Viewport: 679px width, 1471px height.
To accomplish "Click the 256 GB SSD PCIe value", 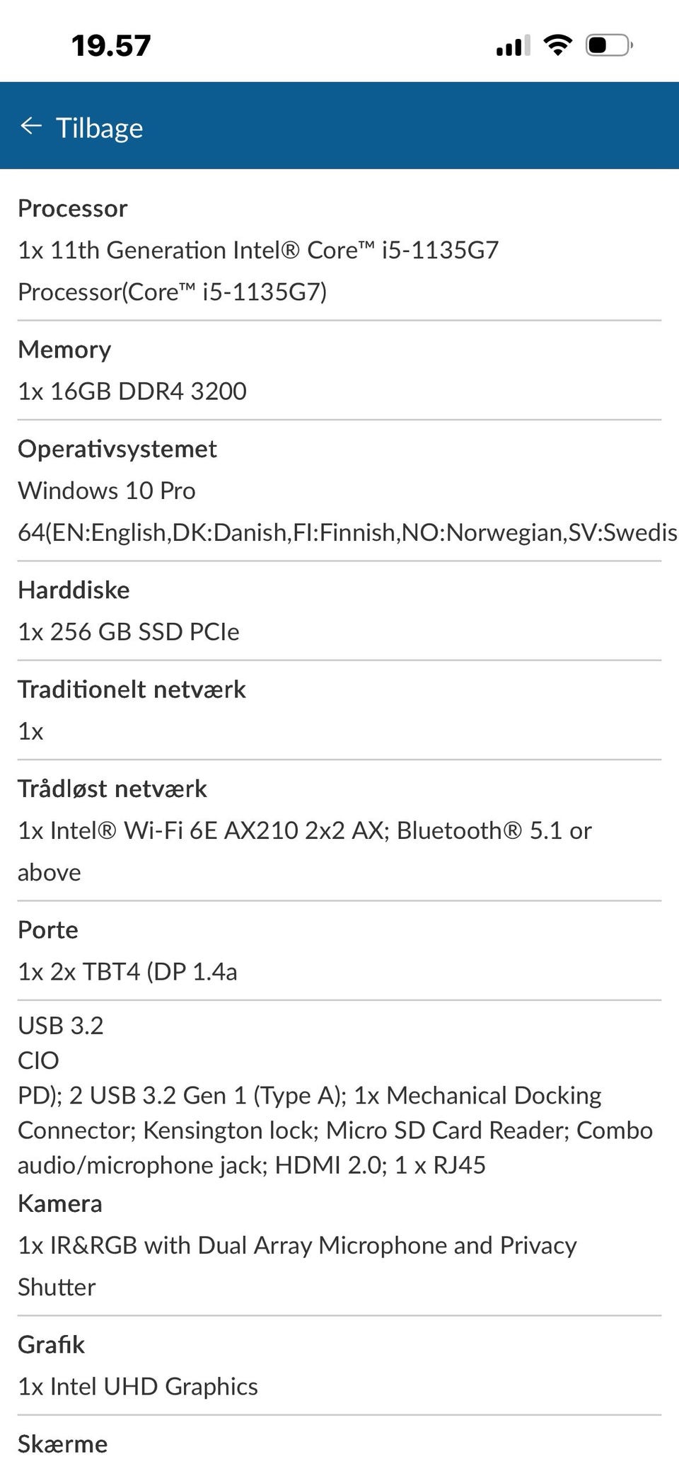I will pyautogui.click(x=129, y=631).
